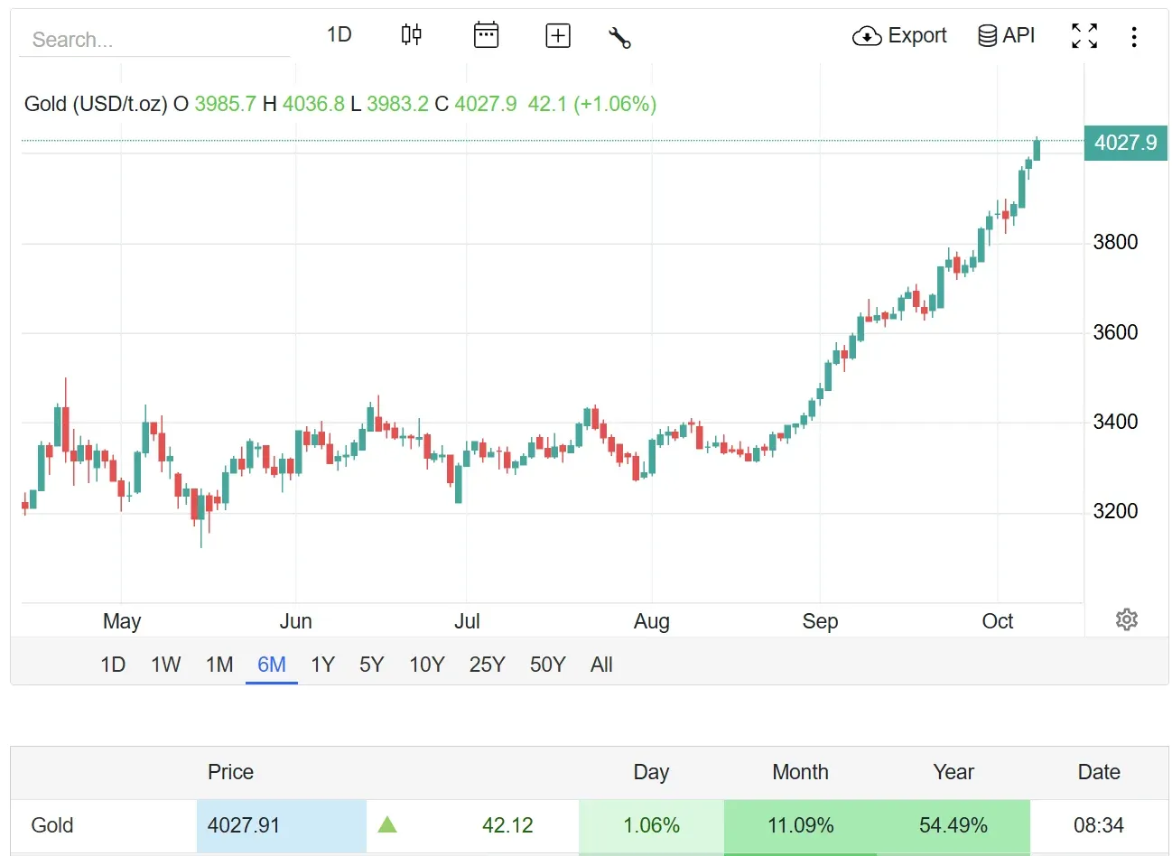Click the Search input field
Viewport: 1172px width, 856px height.
[x=153, y=40]
